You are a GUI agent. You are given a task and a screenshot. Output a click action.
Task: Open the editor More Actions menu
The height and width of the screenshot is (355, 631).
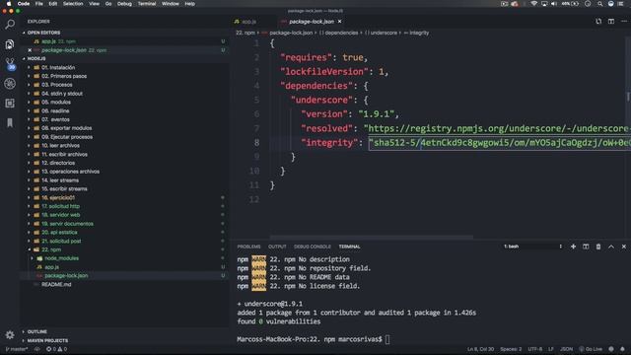click(x=624, y=22)
